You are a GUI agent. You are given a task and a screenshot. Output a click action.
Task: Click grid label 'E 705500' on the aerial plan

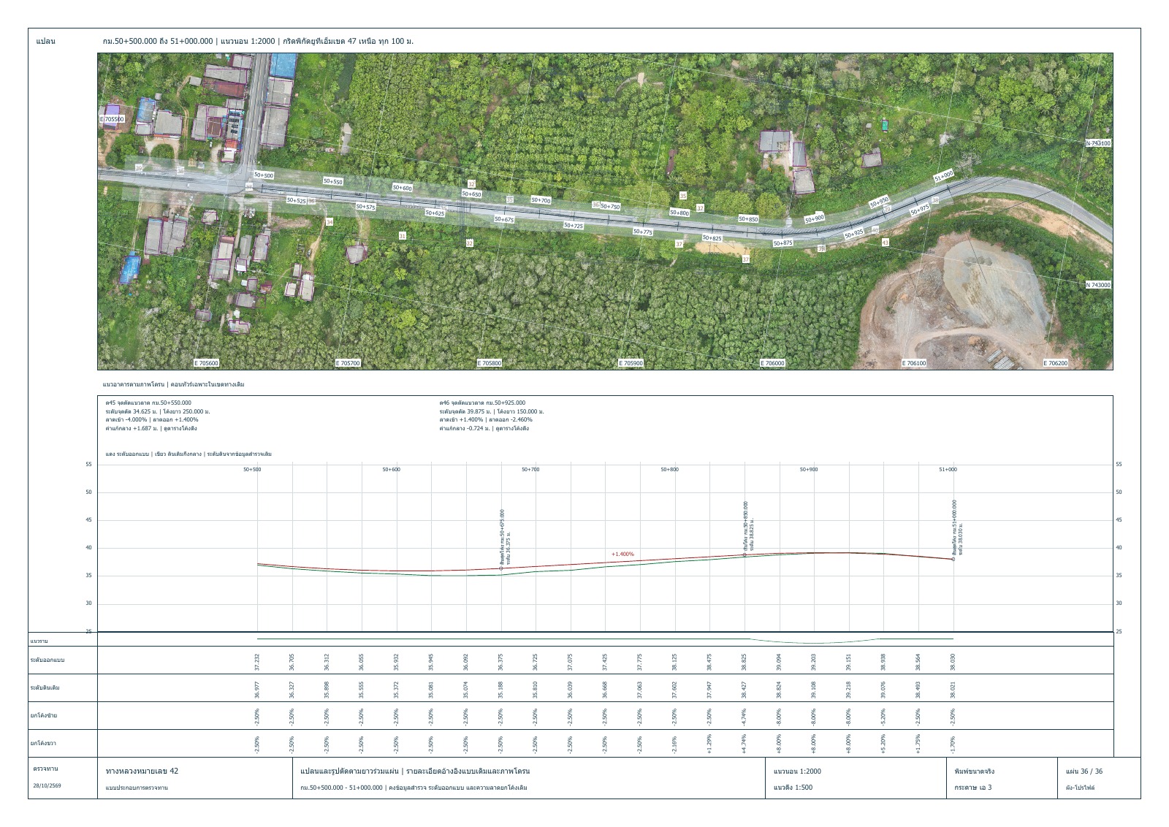tap(112, 118)
